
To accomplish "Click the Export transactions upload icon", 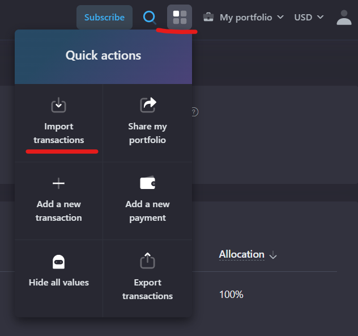I will [x=147, y=261].
